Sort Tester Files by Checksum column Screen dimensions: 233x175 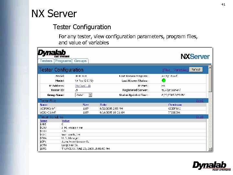point(175,105)
